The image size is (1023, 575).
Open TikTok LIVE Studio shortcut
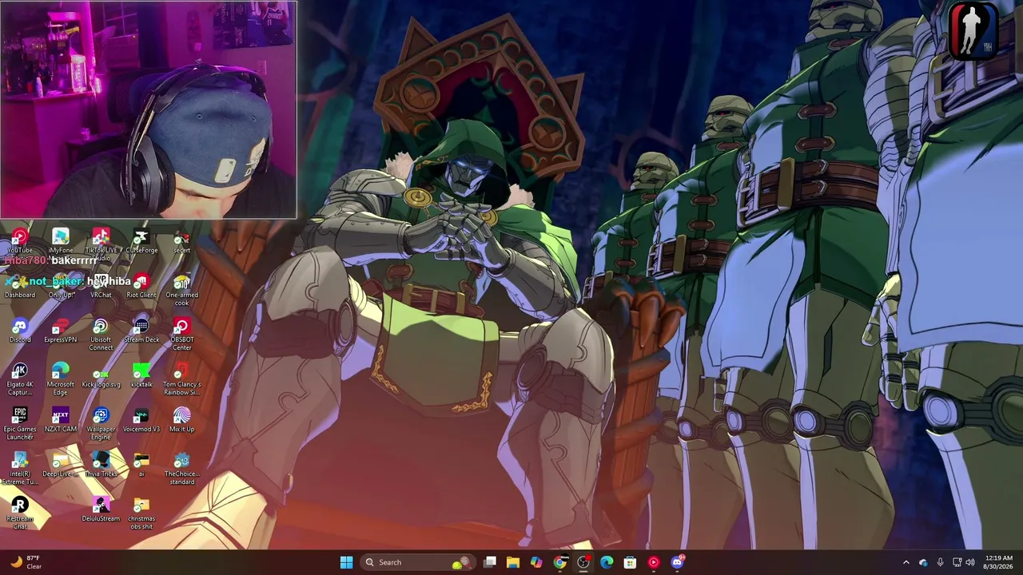point(101,242)
